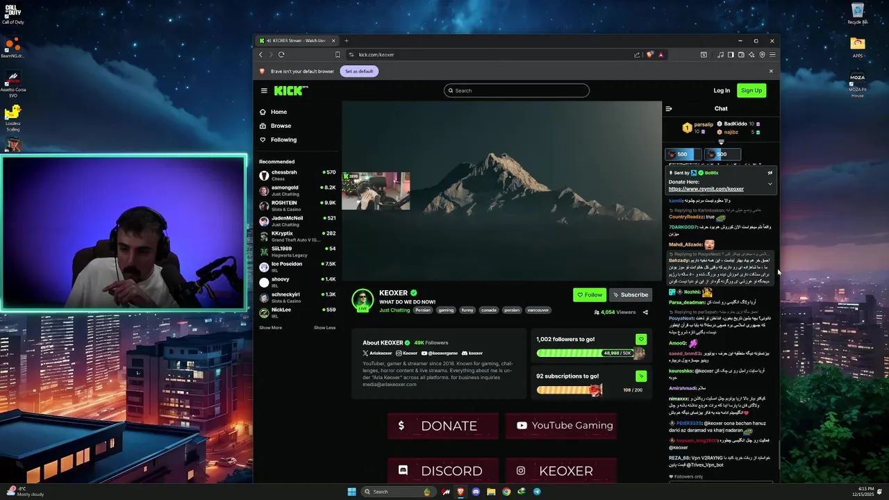Click the green icon beside subscriptions goal
This screenshot has height=500, width=889.
click(x=641, y=376)
